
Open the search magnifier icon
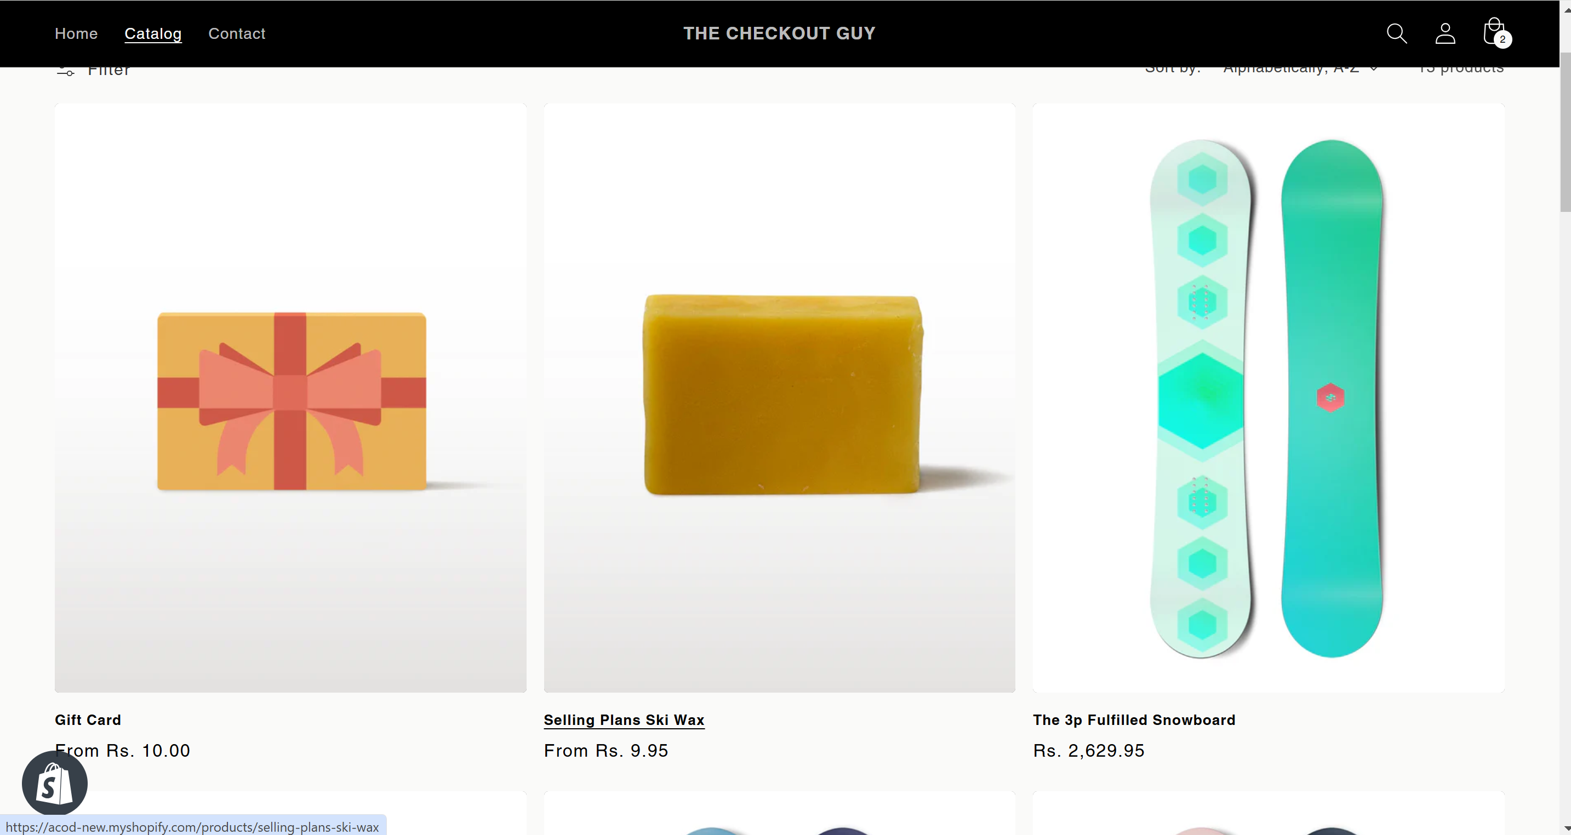1397,33
